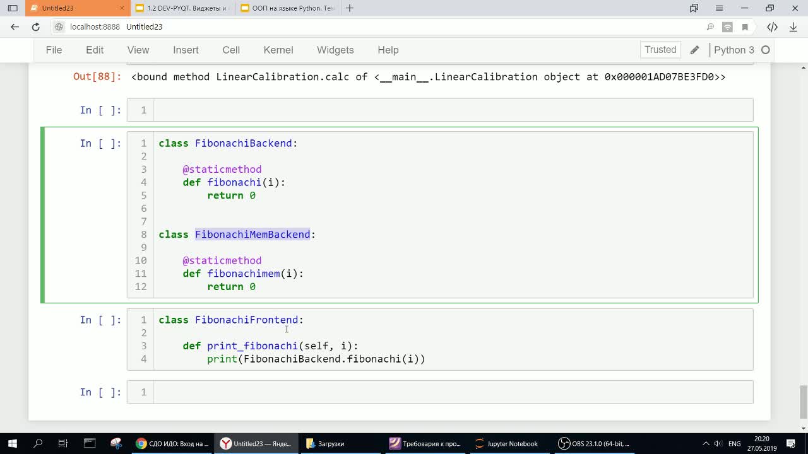Image resolution: width=808 pixels, height=454 pixels.
Task: Open developer tools code icon
Action: (x=772, y=27)
